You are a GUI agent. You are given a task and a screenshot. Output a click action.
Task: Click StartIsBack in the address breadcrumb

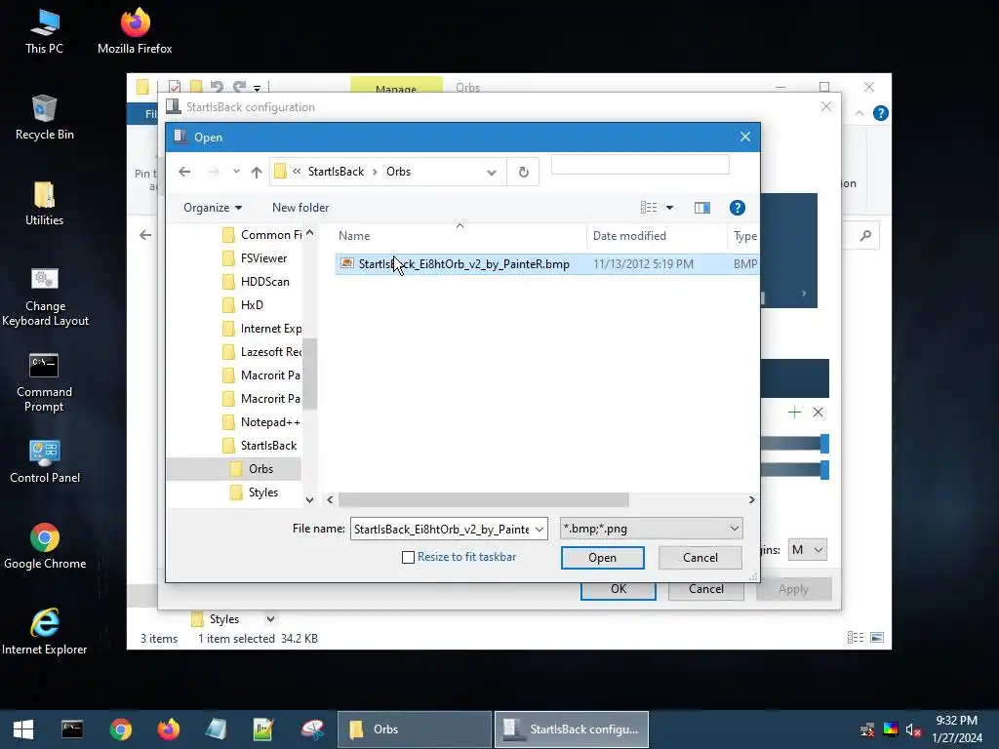coord(336,172)
